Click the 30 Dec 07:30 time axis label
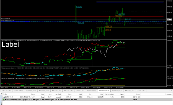The image size is (173, 105). (x=120, y=88)
